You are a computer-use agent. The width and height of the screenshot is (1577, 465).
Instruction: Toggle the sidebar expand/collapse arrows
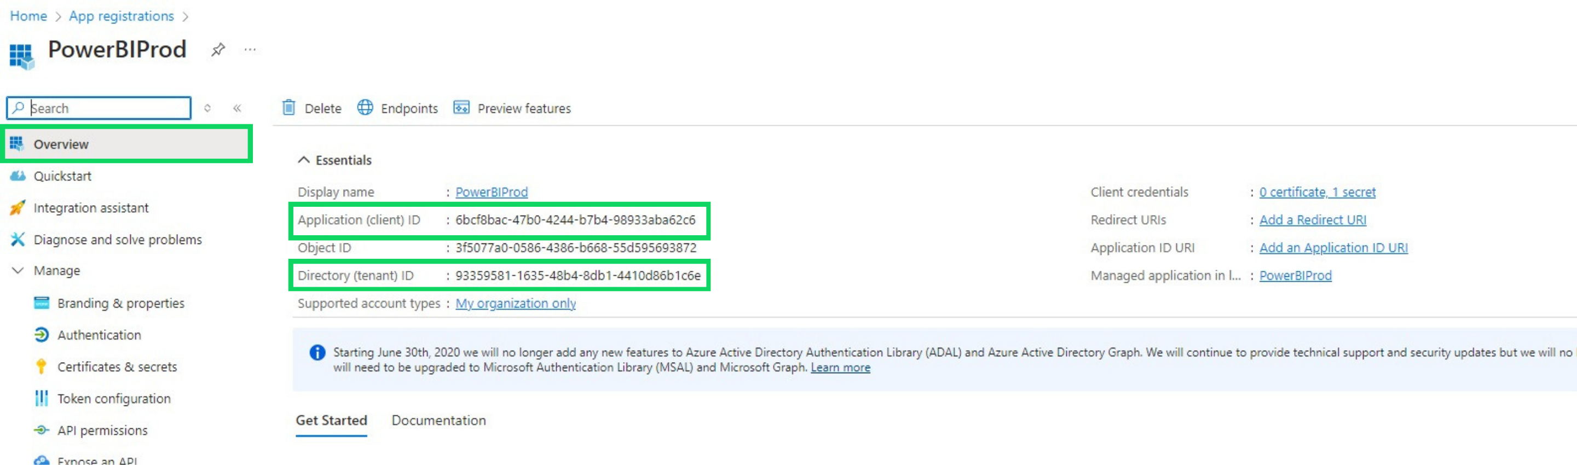[x=207, y=108]
